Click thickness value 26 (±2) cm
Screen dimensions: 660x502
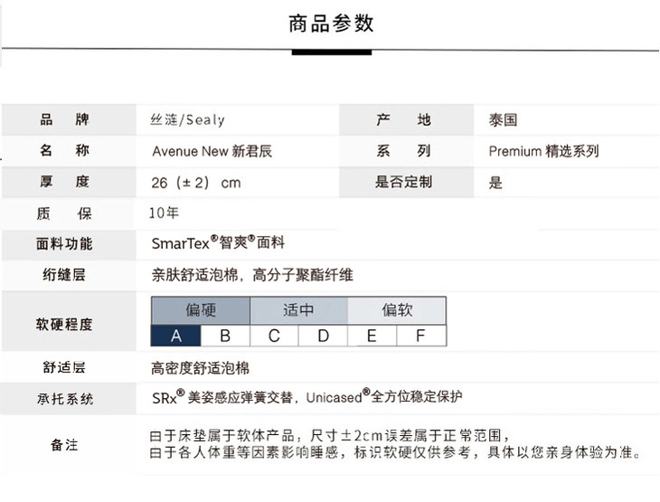[196, 183]
